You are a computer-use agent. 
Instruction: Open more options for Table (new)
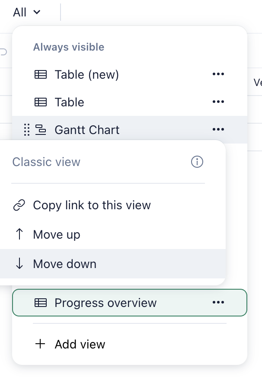tap(218, 74)
